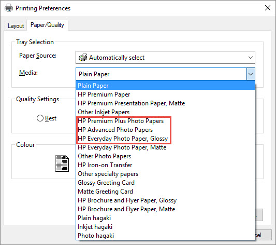This screenshot has height=245, width=276.
Task: Choose HP Premium Plus Photo Papers
Action: click(165, 121)
